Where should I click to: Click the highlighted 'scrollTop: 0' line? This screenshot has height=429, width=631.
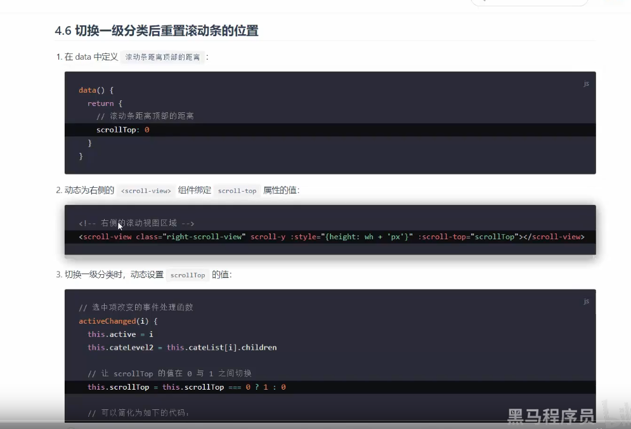[330, 129]
